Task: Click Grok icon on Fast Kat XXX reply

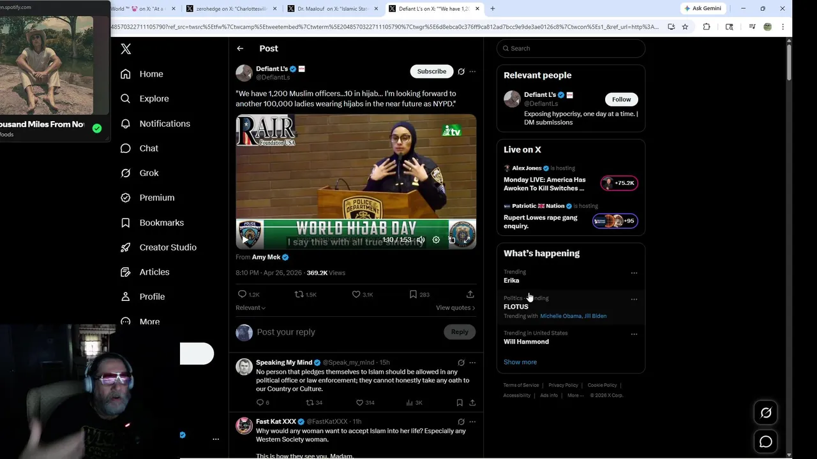Action: [x=461, y=422]
